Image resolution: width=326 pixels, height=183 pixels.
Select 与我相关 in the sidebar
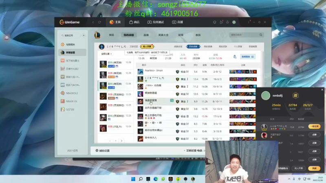pyautogui.click(x=73, y=44)
